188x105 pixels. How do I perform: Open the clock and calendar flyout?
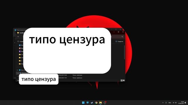pos(181,103)
